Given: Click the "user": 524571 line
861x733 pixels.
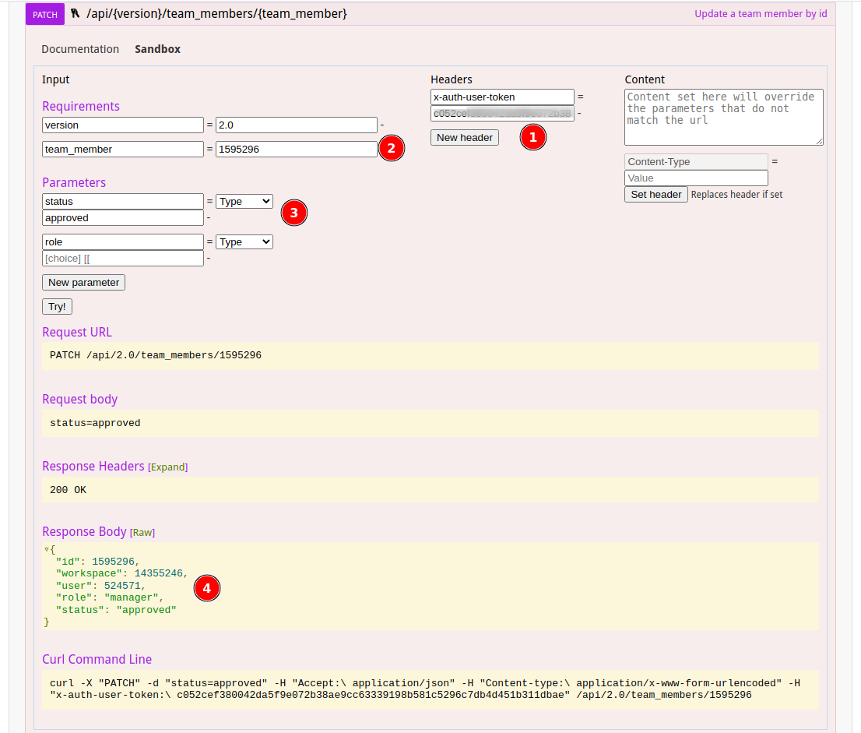Looking at the screenshot, I should [100, 586].
